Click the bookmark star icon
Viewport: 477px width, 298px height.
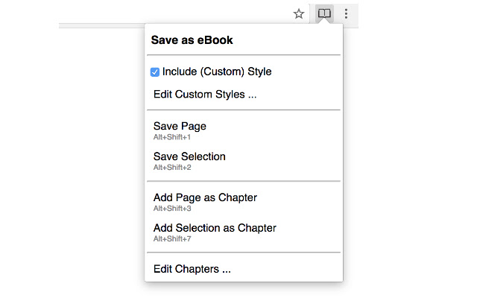tap(299, 13)
